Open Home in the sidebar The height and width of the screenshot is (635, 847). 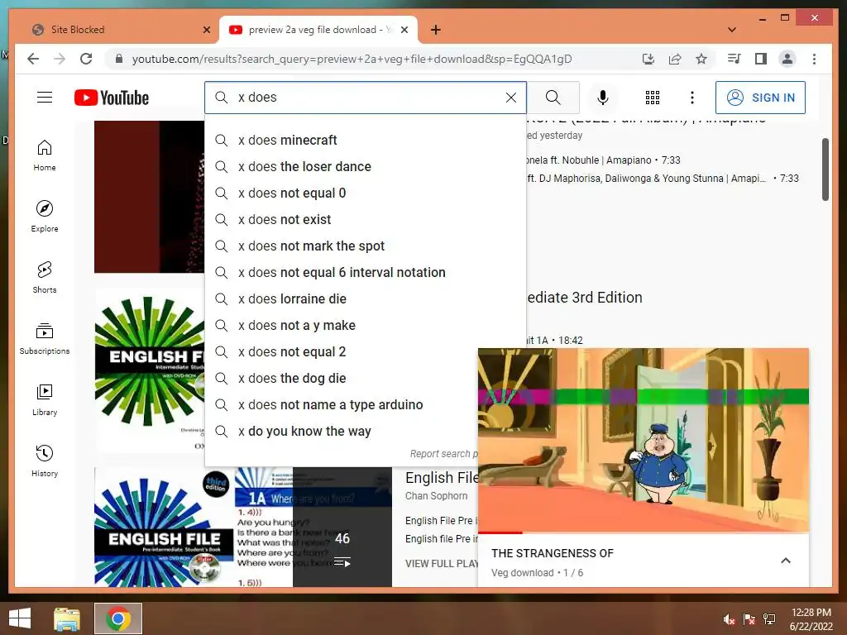45,155
